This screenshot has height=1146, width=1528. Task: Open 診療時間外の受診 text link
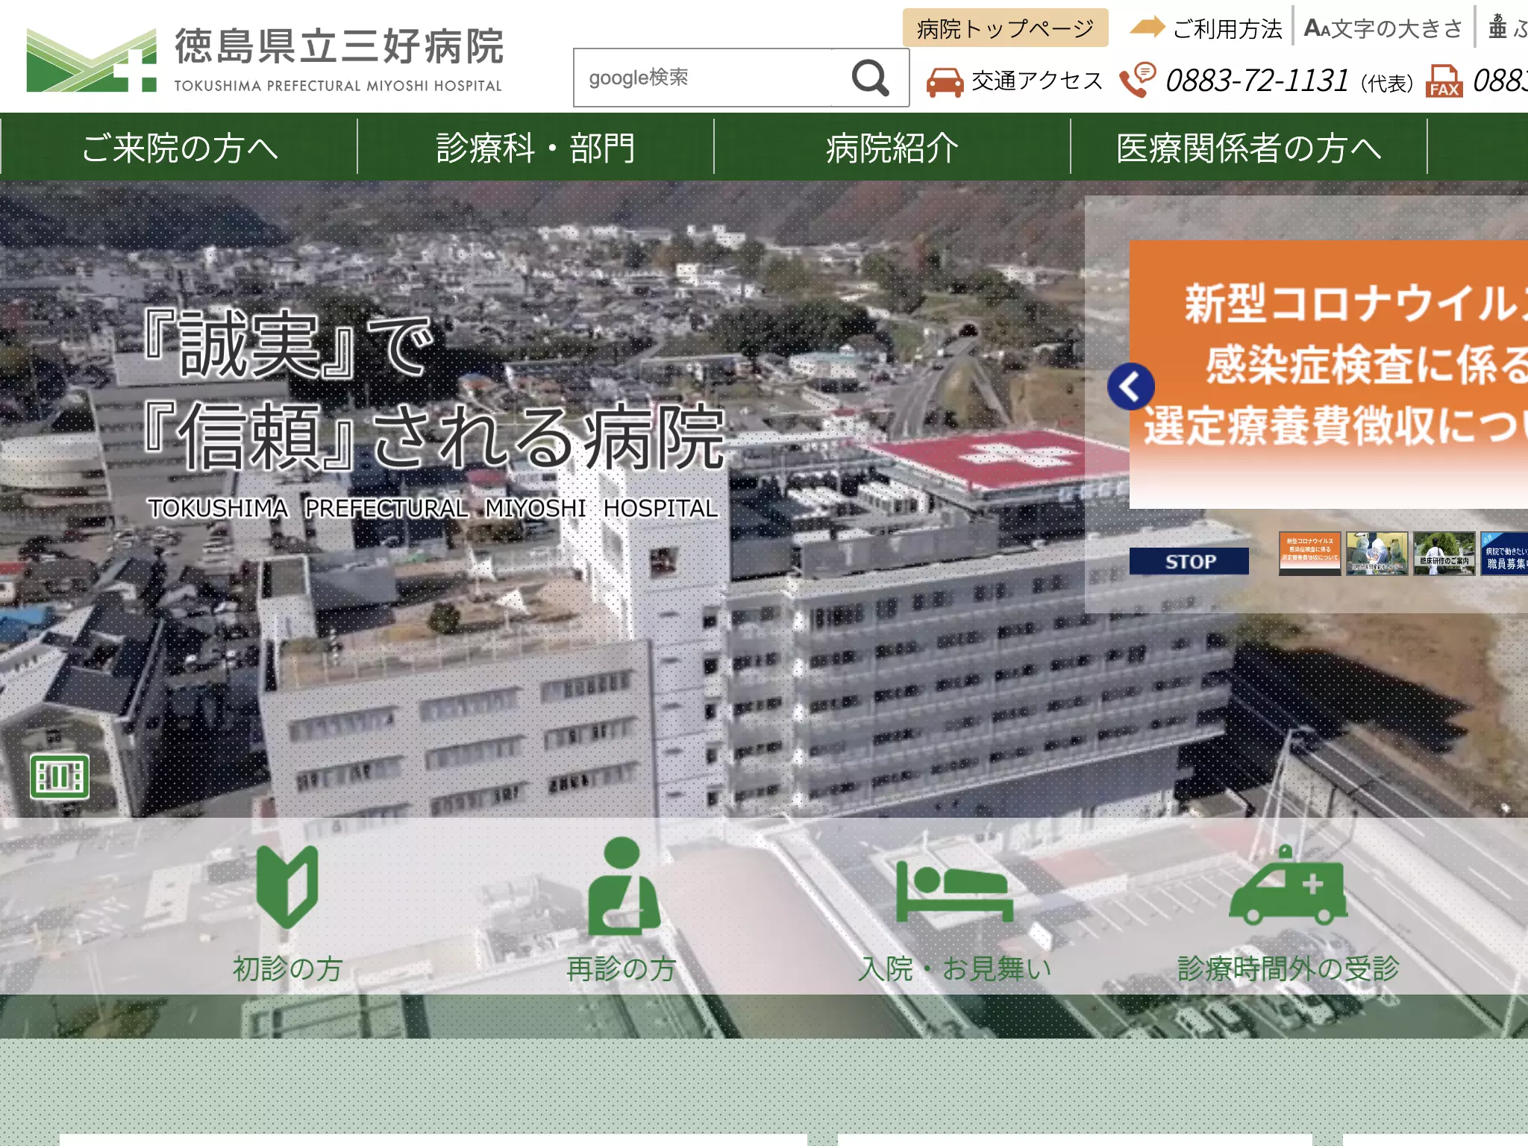click(1289, 968)
